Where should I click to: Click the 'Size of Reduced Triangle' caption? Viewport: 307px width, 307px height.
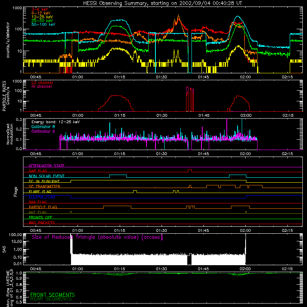pos(97,237)
